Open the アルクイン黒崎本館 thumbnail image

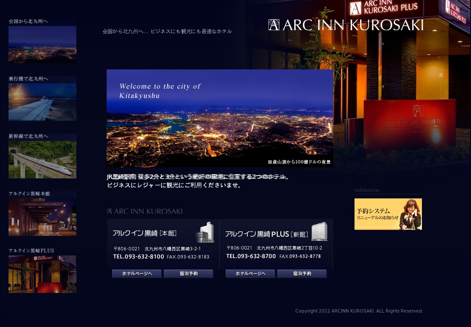pos(42,217)
